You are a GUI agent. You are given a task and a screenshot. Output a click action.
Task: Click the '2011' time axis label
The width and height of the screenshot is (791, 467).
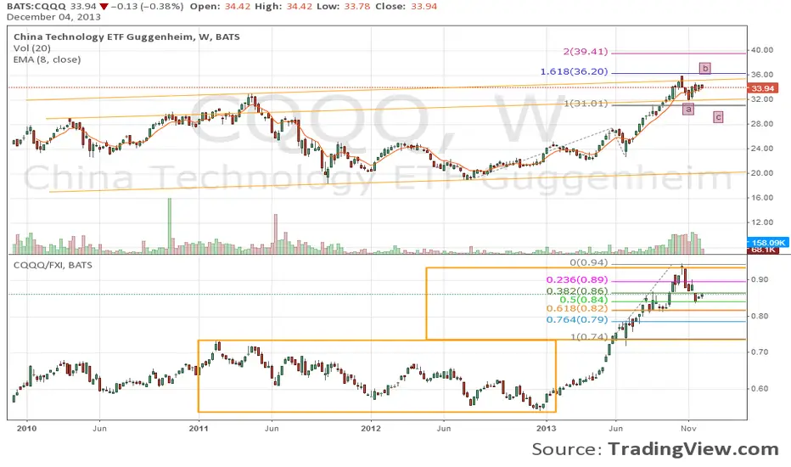pos(199,429)
